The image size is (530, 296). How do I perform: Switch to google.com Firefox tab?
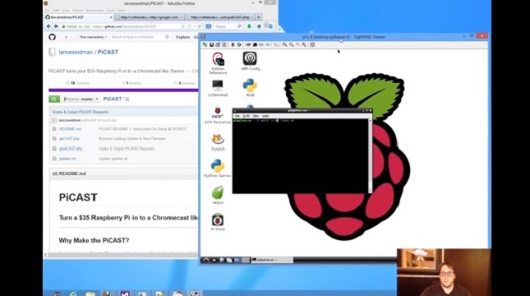click(150, 17)
